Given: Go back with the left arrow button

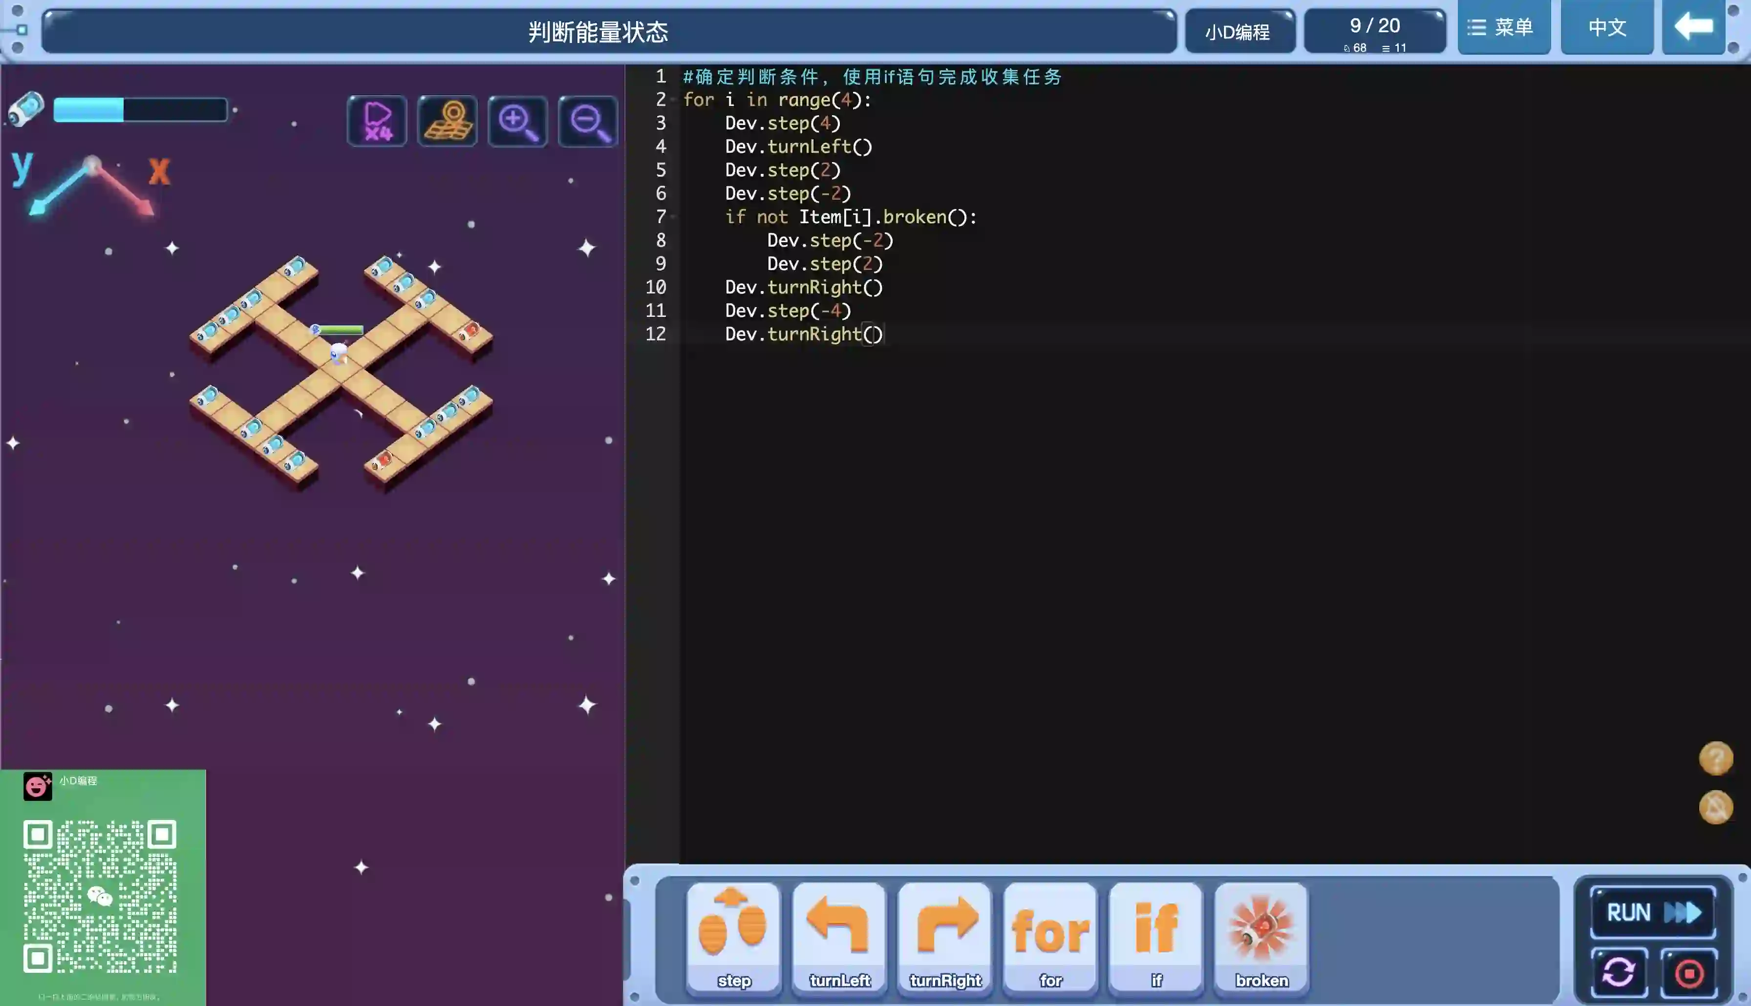Looking at the screenshot, I should point(1694,28).
